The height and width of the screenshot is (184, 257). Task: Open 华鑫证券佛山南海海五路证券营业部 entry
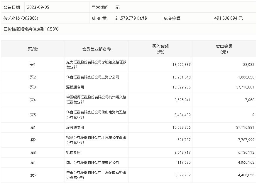(x=96, y=115)
